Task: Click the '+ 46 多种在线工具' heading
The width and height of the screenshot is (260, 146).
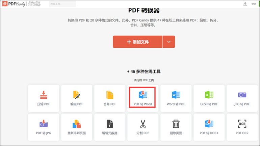Action: coord(144,71)
